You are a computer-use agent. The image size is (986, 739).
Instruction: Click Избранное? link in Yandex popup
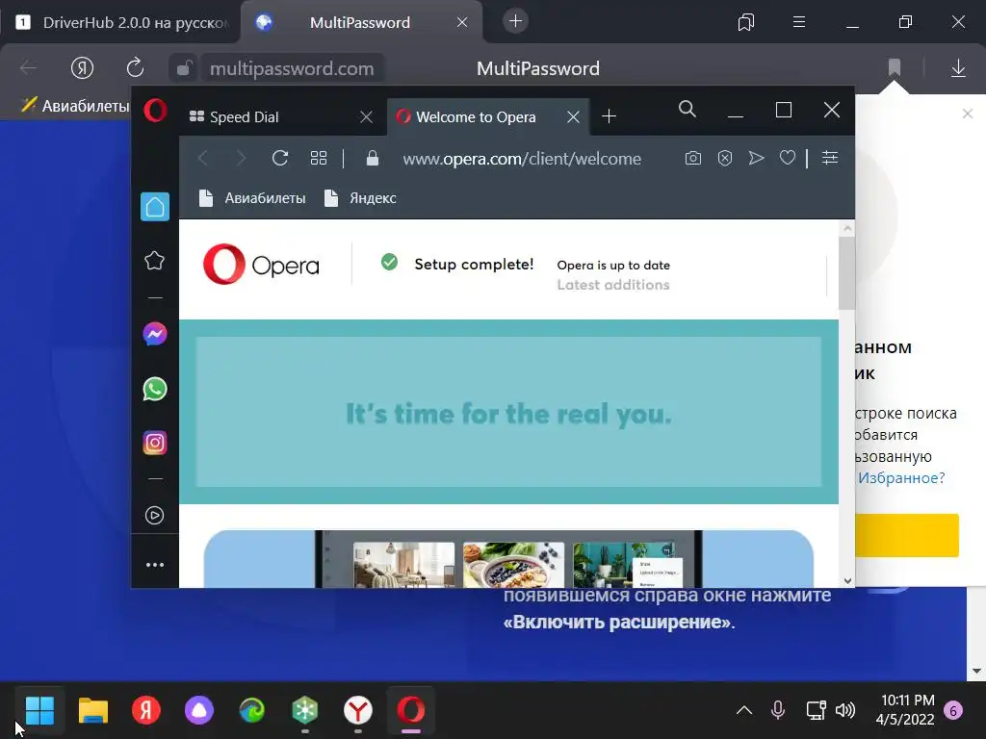coord(901,477)
